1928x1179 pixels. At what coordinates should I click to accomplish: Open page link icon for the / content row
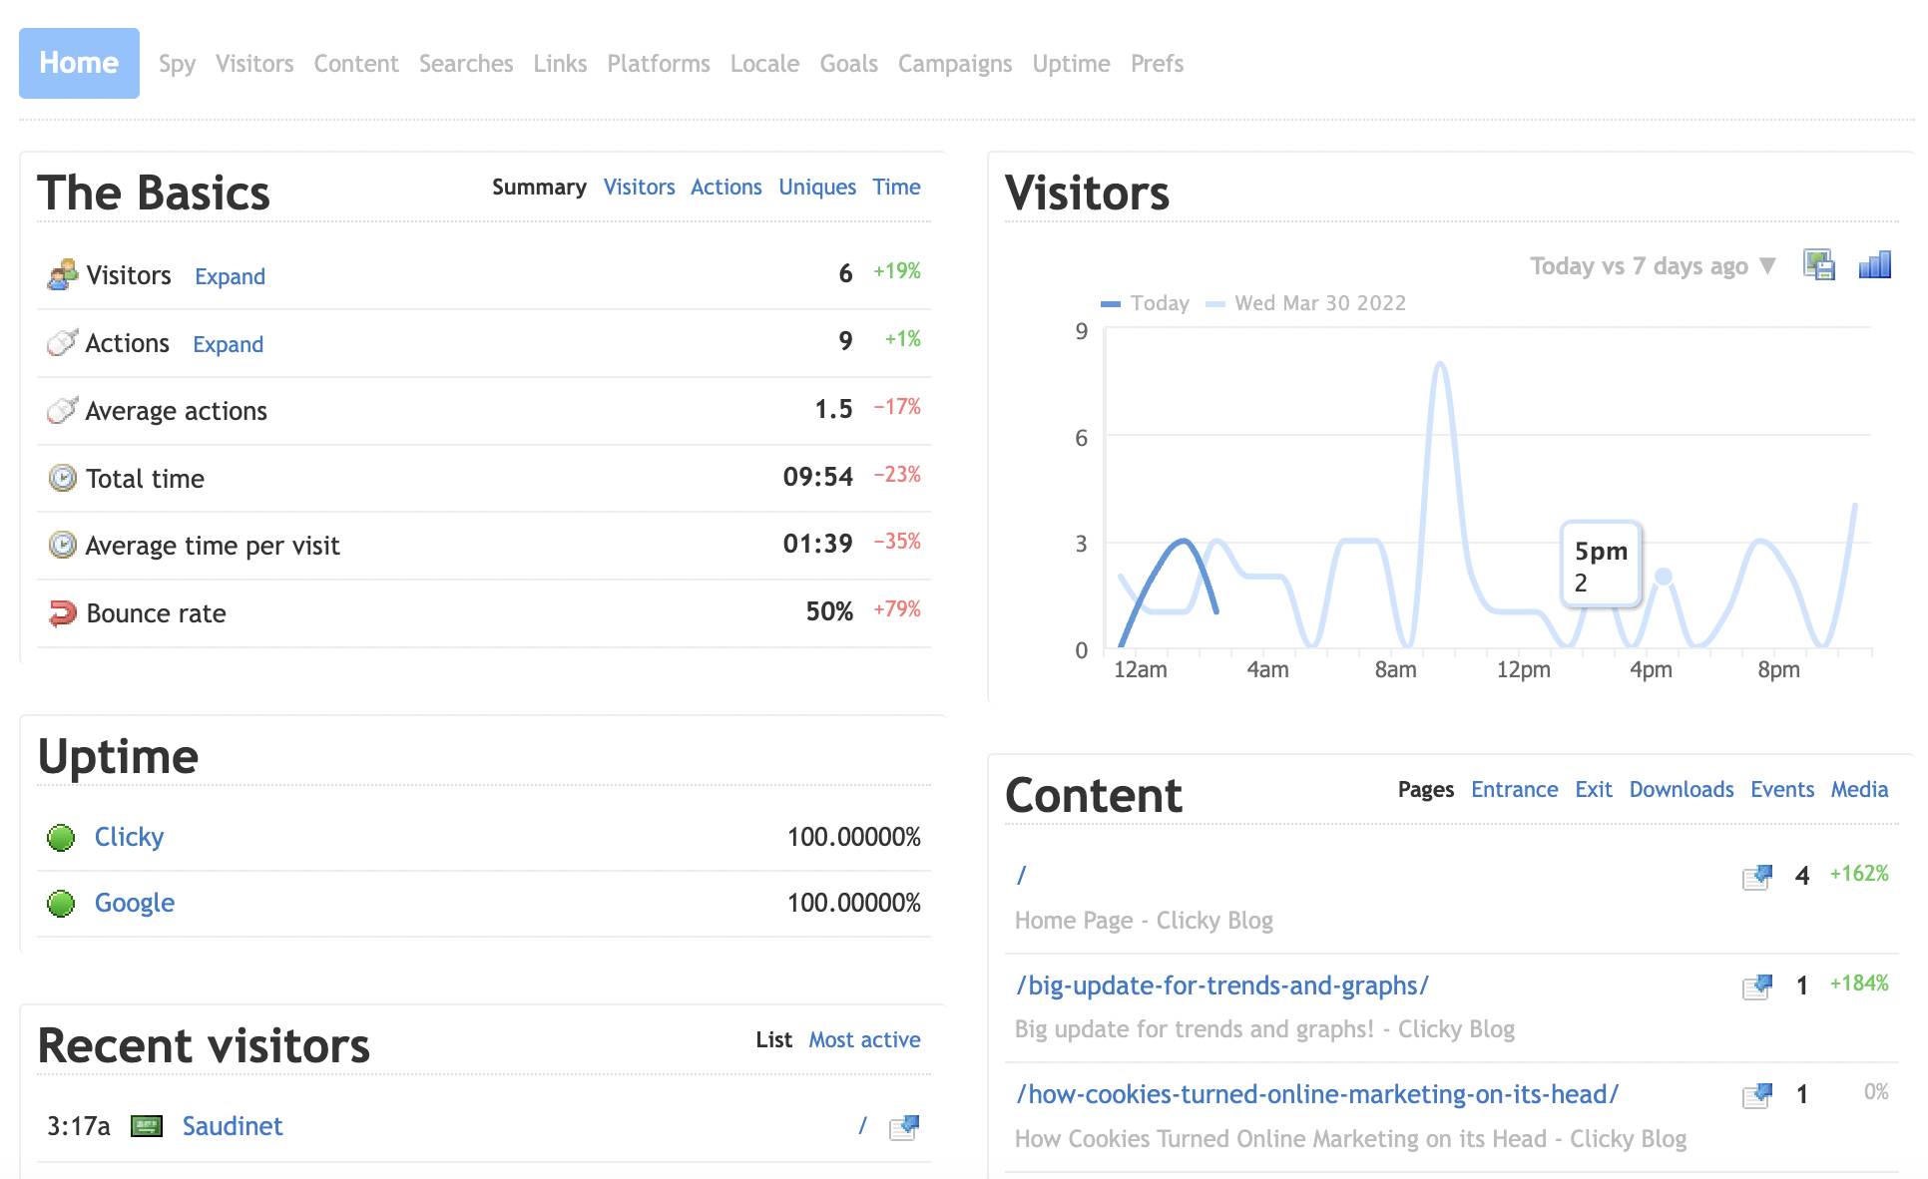click(1757, 877)
